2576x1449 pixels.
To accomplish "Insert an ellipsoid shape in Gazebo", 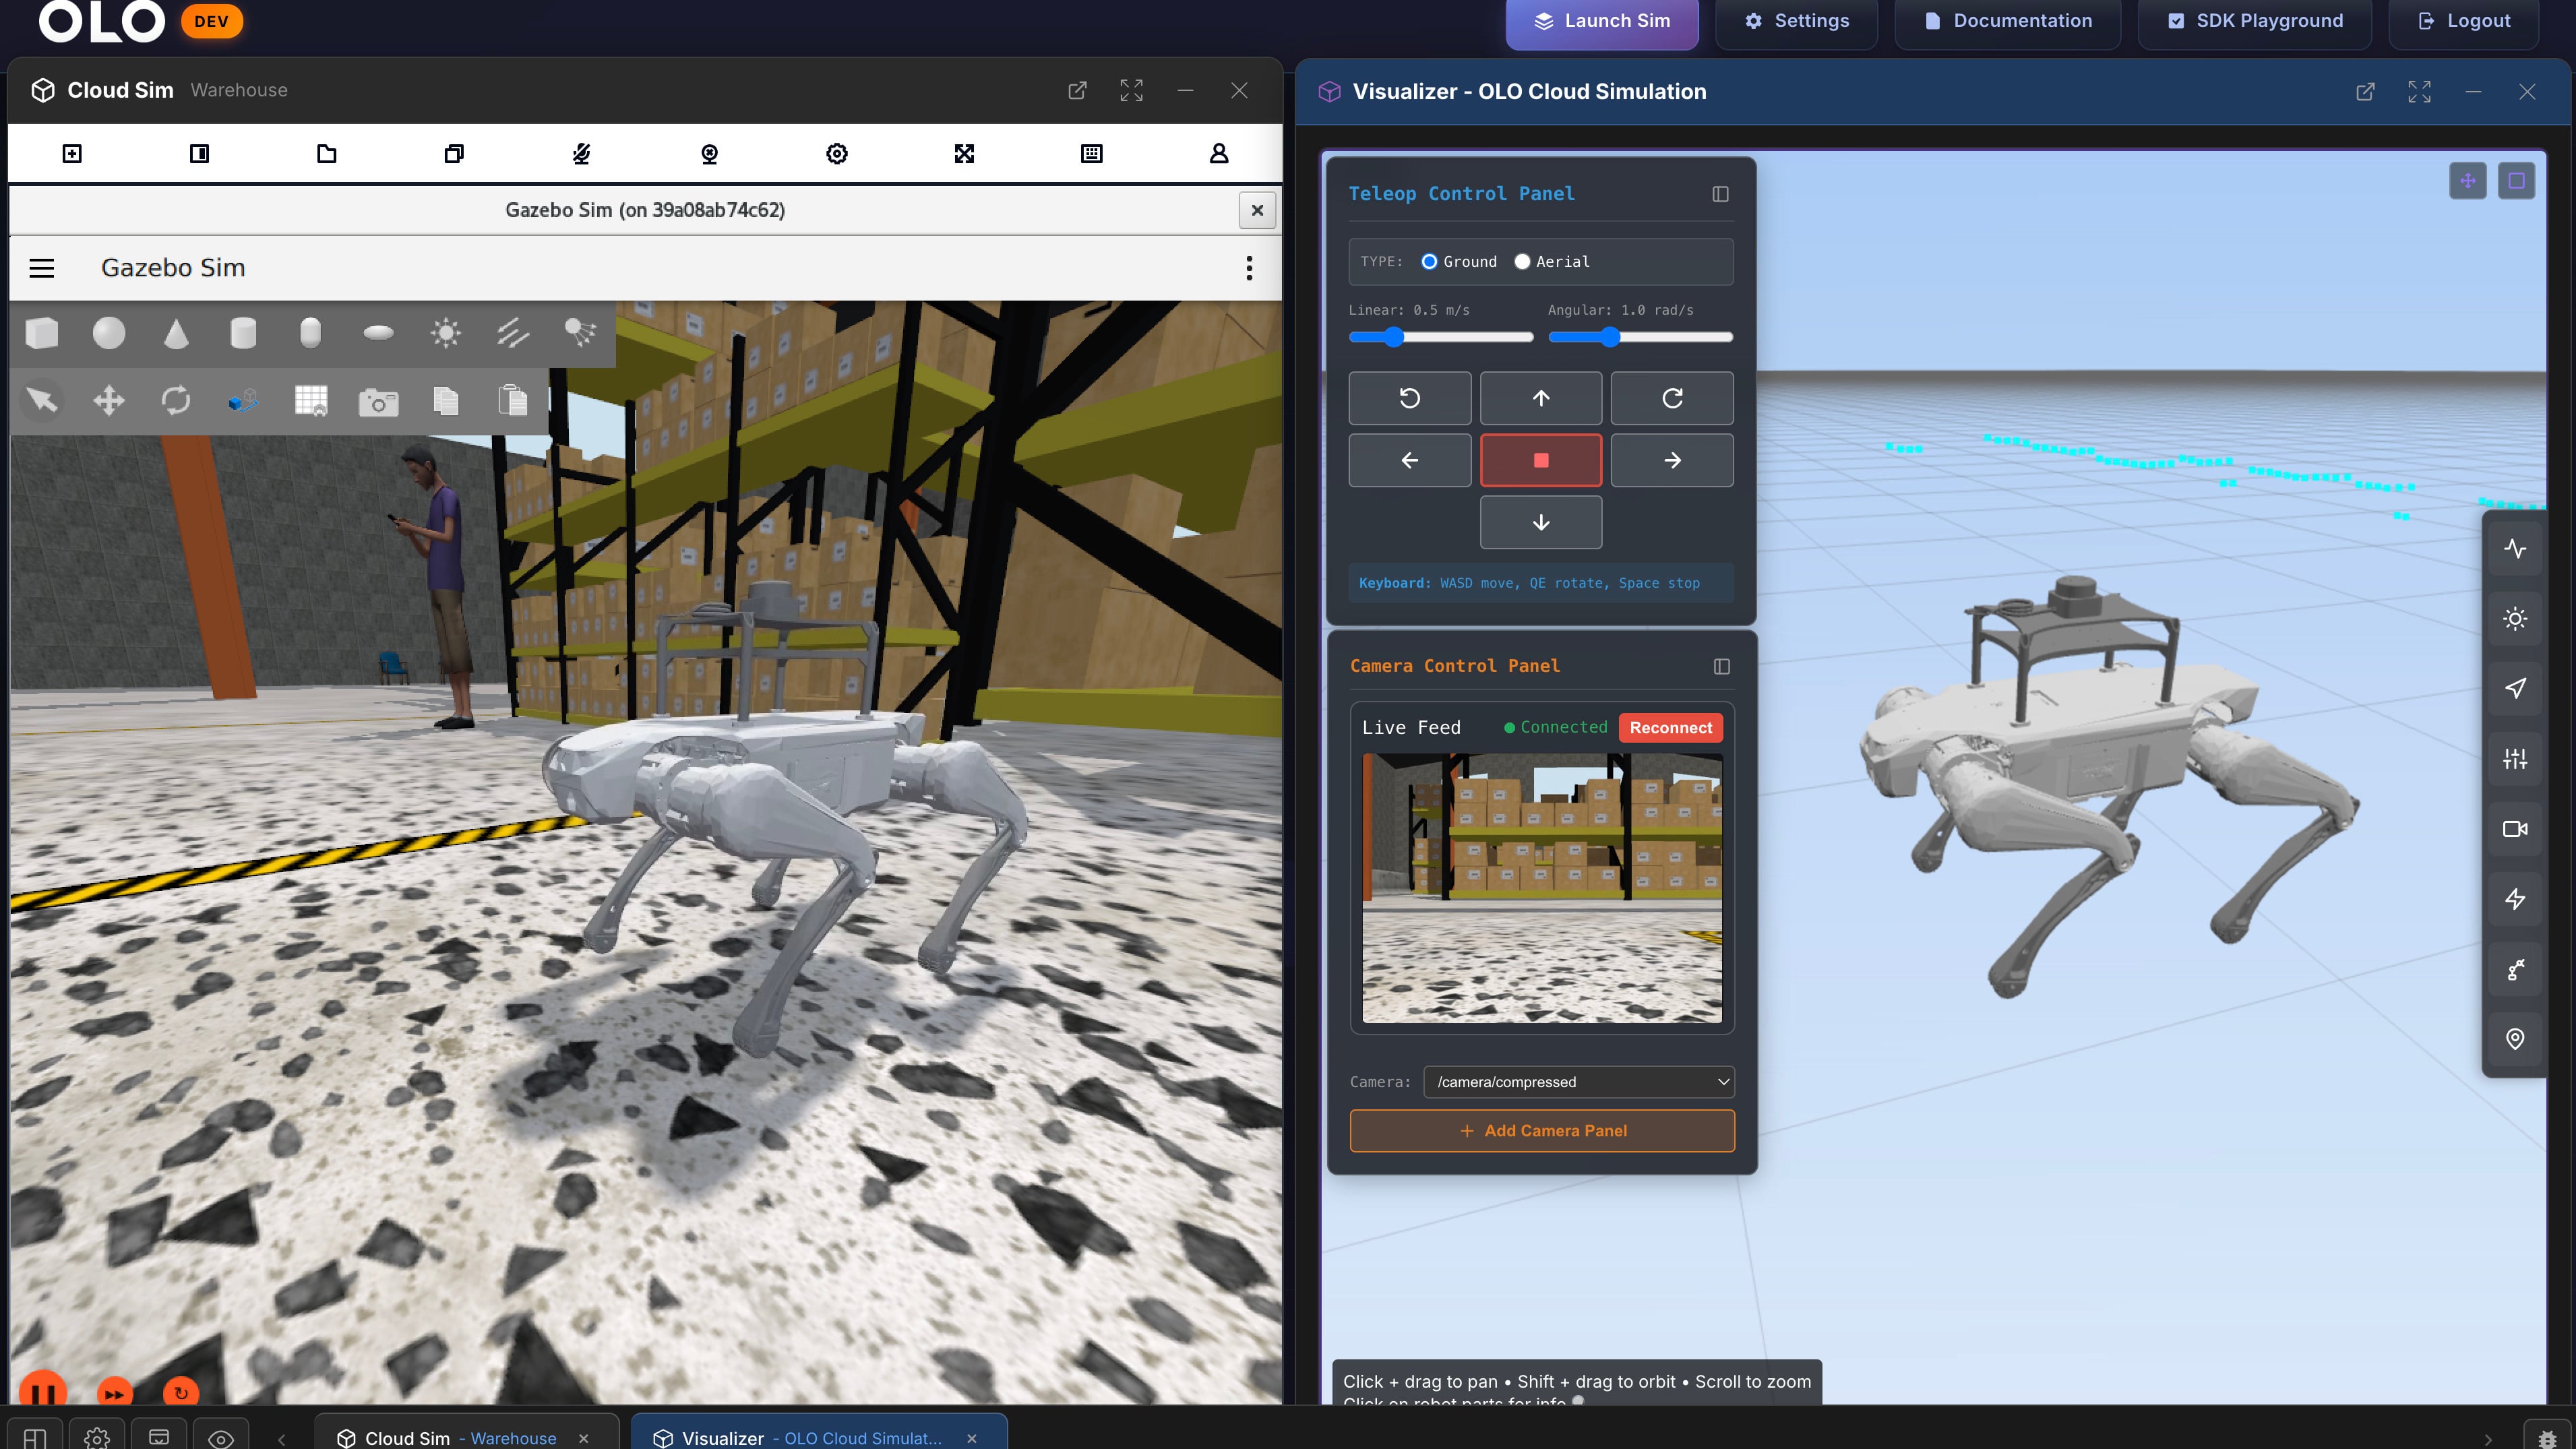I will 378,333.
